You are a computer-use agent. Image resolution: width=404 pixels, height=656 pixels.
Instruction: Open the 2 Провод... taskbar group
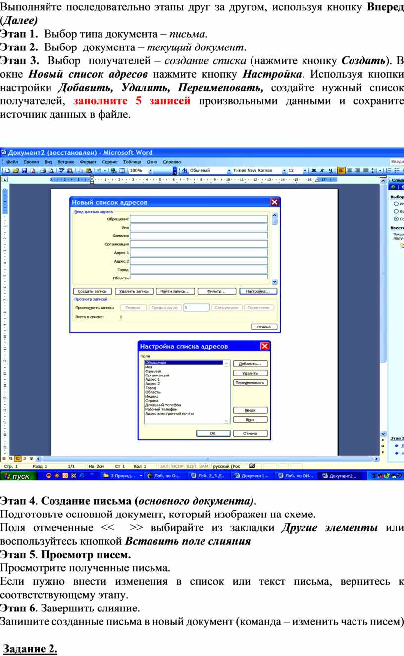pyautogui.click(x=123, y=476)
